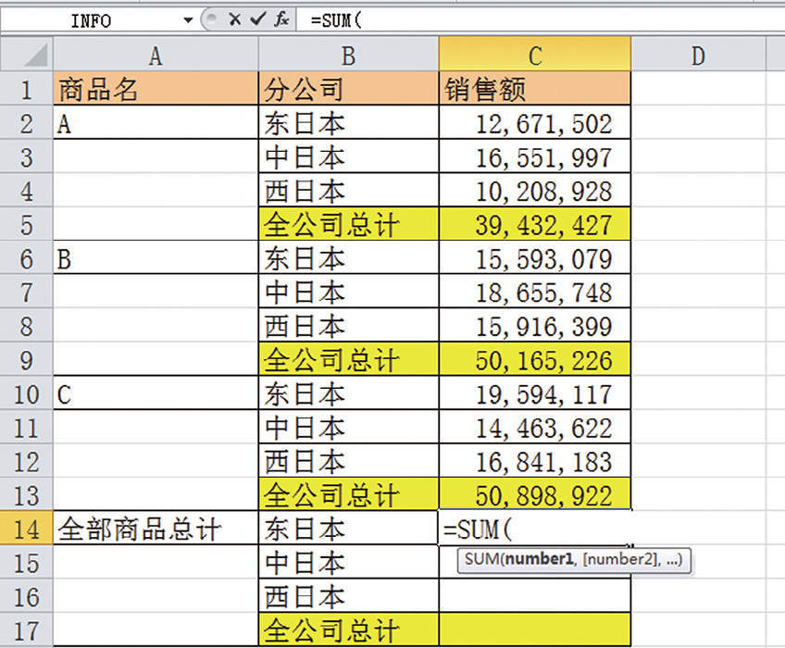Select the yellow cell showing 39,432,427
This screenshot has height=648, width=785.
(534, 224)
